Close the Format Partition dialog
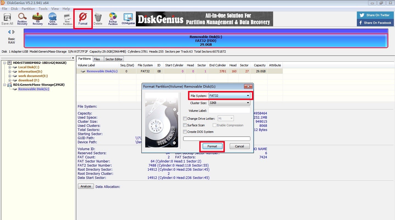The width and height of the screenshot is (395, 220). pos(248,86)
